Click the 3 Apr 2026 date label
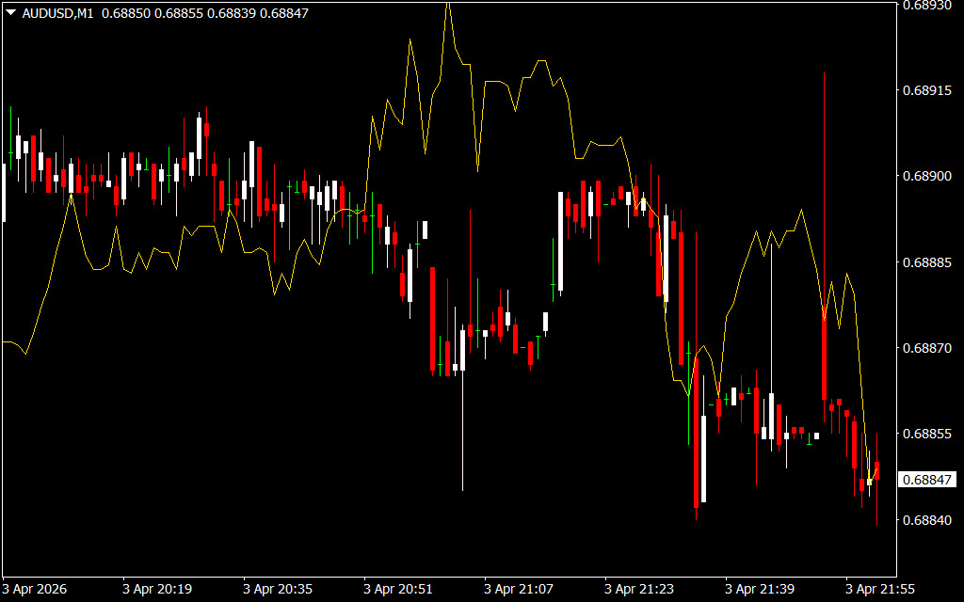 pyautogui.click(x=37, y=590)
